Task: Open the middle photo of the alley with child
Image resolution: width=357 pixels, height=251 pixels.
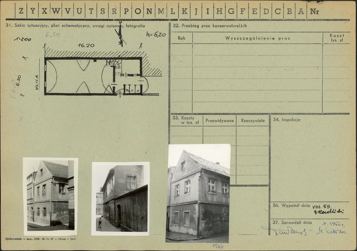Action: point(120,198)
